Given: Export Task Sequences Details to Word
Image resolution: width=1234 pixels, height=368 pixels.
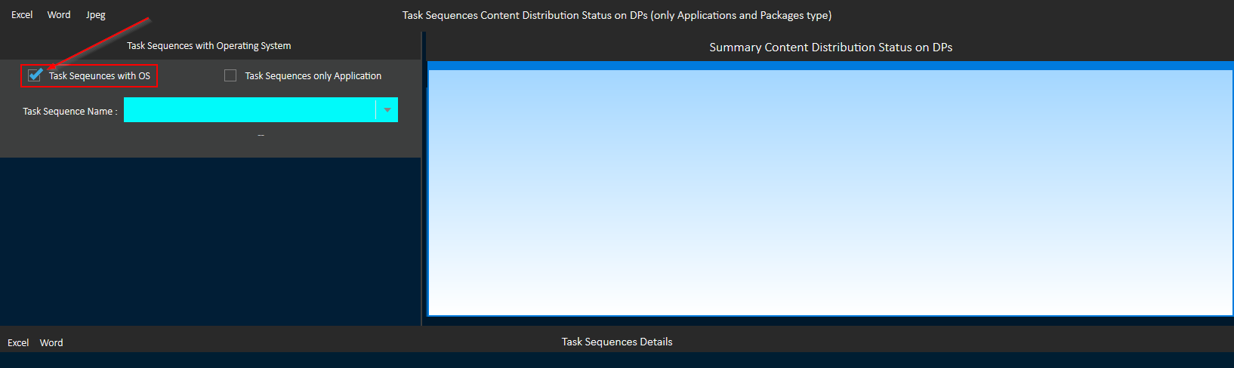Looking at the screenshot, I should (51, 342).
